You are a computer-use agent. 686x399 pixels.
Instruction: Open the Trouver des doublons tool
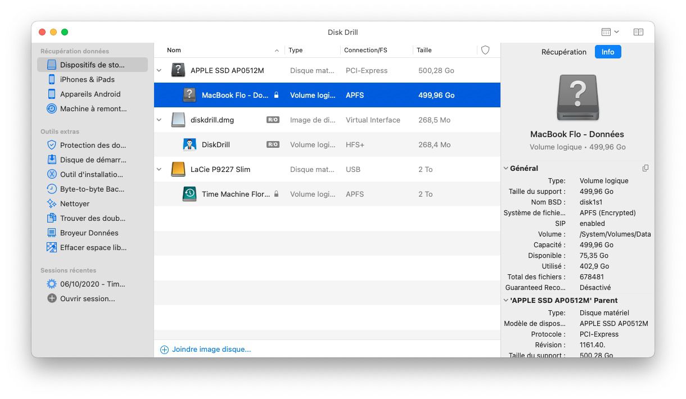[x=92, y=218]
